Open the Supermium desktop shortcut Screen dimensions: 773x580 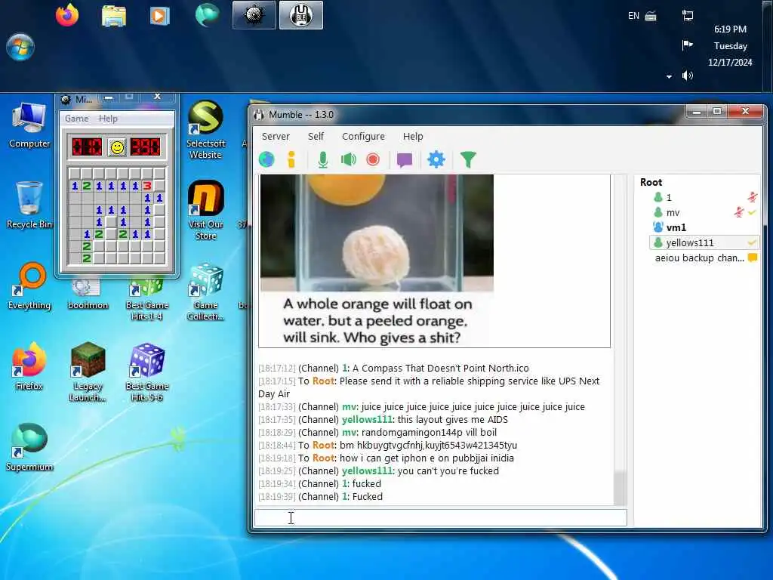pos(29,448)
